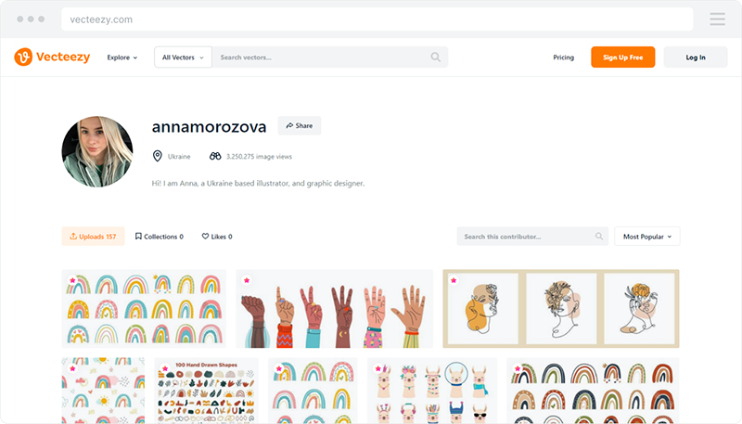Open the browser hamburger menu icon
The height and width of the screenshot is (424, 742).
point(717,19)
